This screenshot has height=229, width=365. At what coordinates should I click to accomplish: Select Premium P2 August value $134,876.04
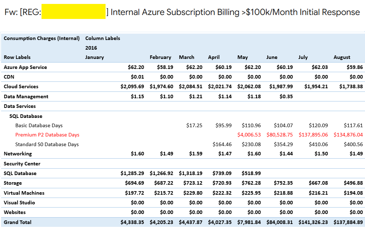[348, 135]
